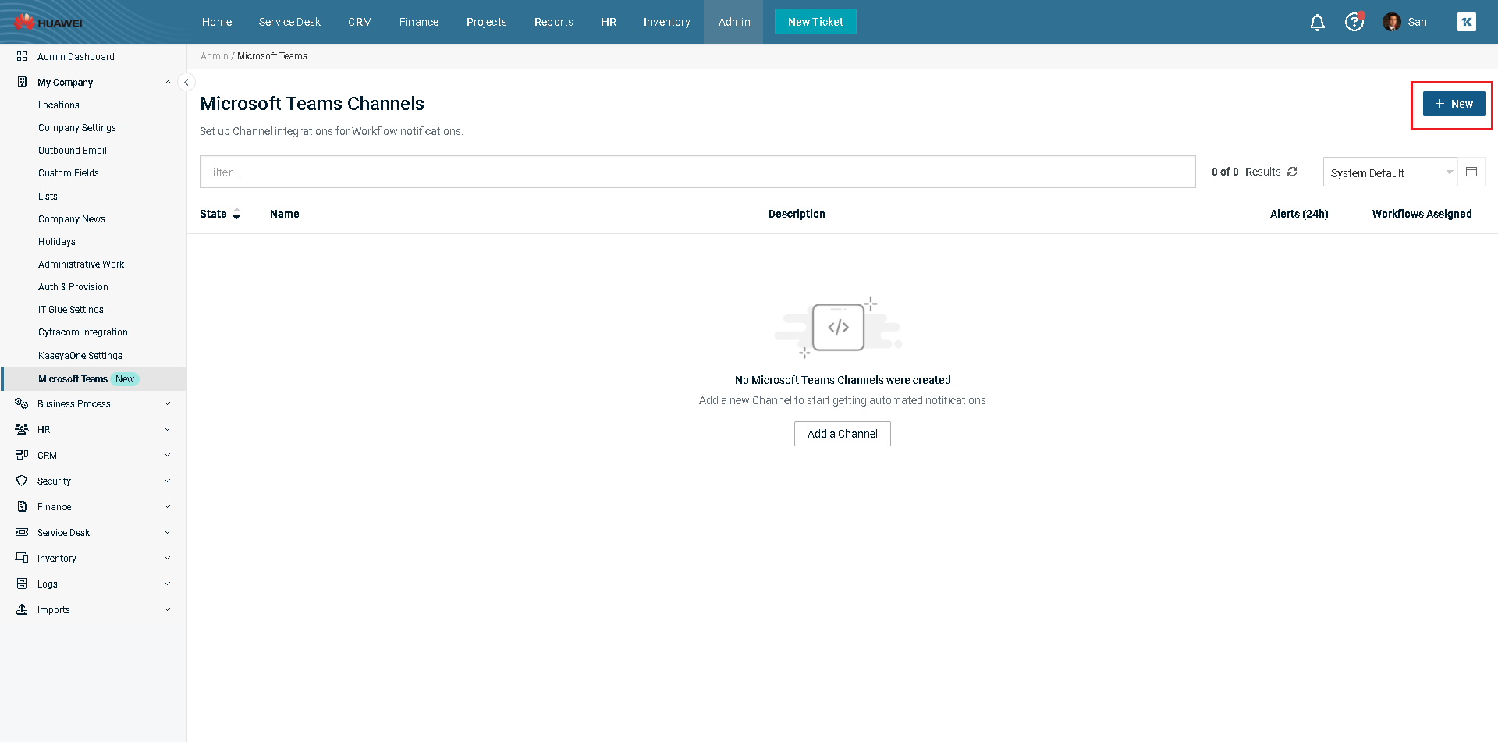Collapse the My Company section chevron

(x=168, y=82)
